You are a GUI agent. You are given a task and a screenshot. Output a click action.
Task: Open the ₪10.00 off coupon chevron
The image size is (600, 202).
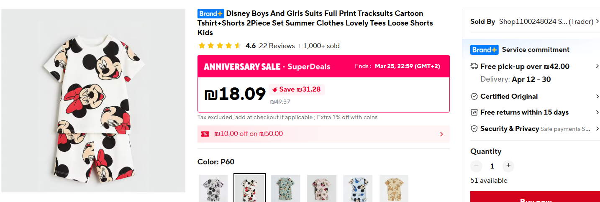pos(441,134)
